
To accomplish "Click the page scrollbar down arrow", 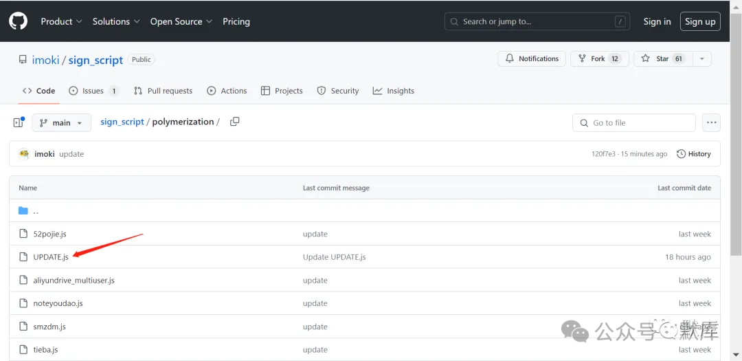I will point(737,354).
